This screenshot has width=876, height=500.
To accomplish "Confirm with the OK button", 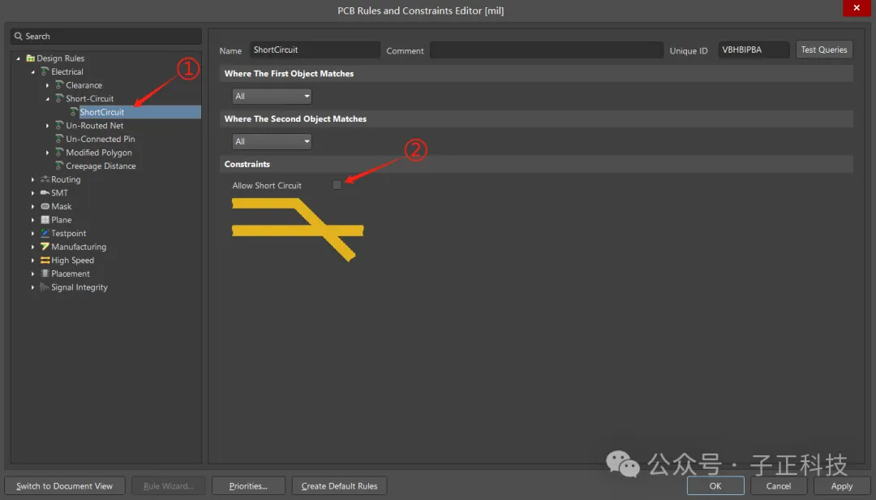I will (715, 486).
